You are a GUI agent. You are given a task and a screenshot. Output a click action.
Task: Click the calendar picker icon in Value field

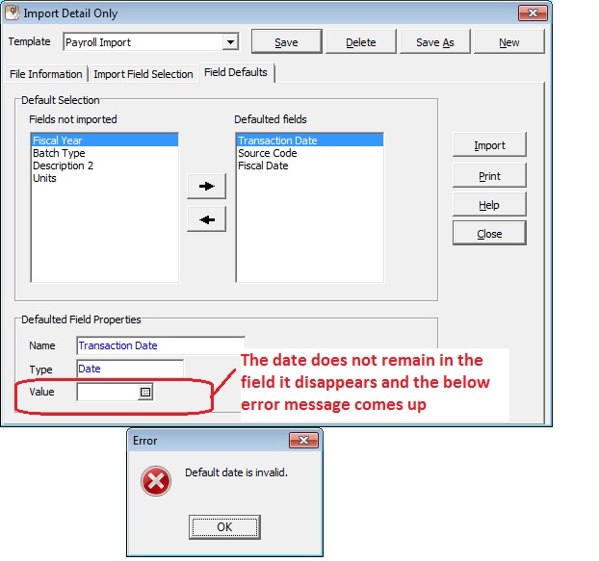(x=145, y=393)
